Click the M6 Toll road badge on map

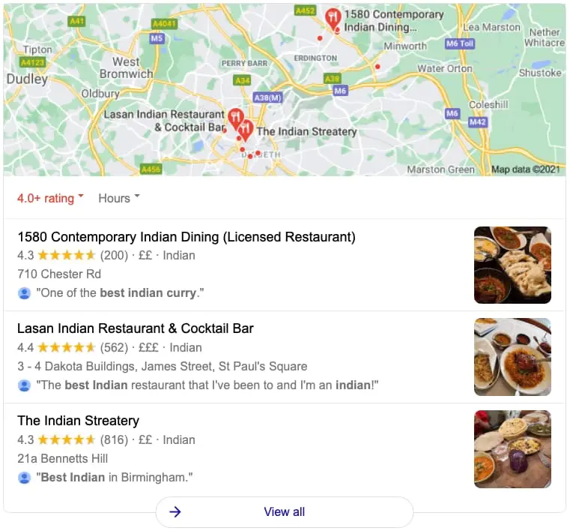[x=460, y=43]
